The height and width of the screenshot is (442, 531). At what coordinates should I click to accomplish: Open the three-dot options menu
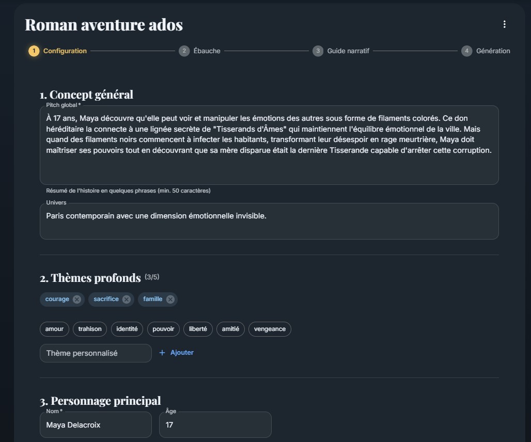pyautogui.click(x=504, y=24)
